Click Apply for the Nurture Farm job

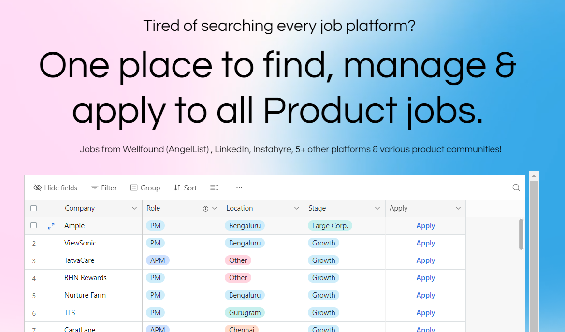tap(425, 295)
